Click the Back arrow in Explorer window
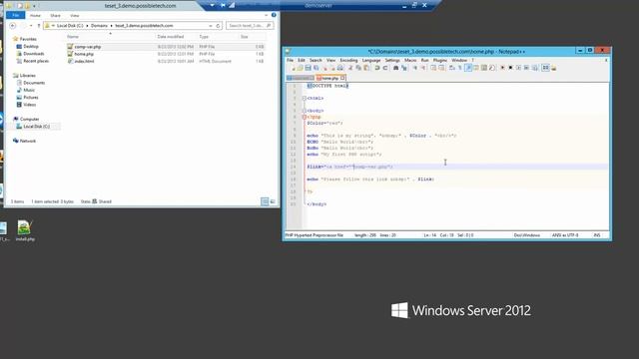The width and height of the screenshot is (639, 359). [13, 26]
